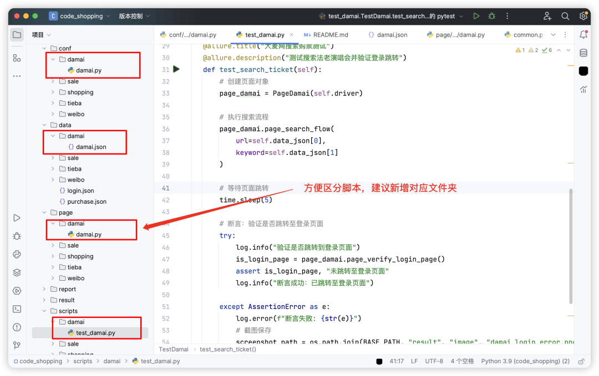Open the Services tool window
This screenshot has height=376, width=599.
click(17, 291)
